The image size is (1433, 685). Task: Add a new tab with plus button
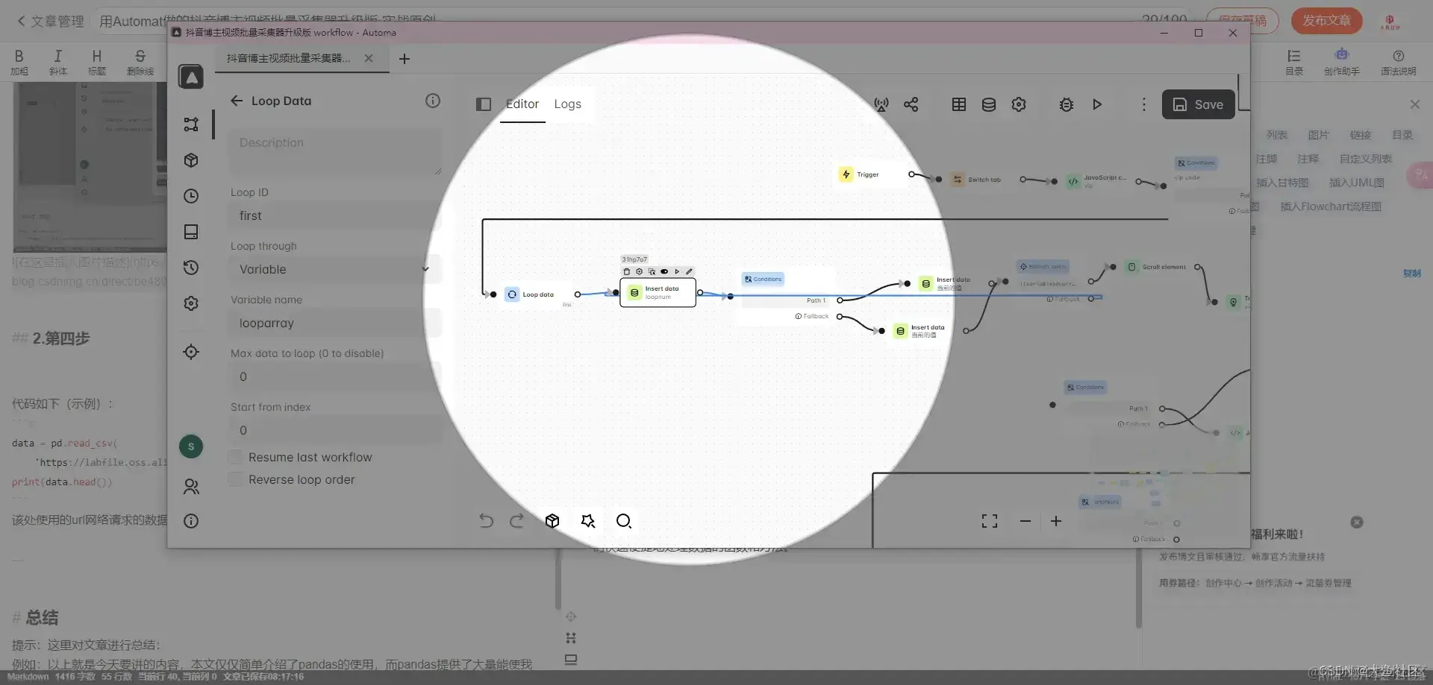[x=405, y=59]
